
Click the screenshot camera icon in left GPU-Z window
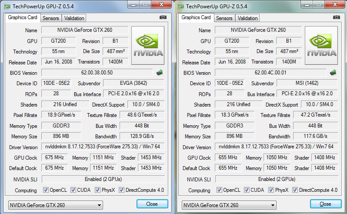tap(163, 17)
